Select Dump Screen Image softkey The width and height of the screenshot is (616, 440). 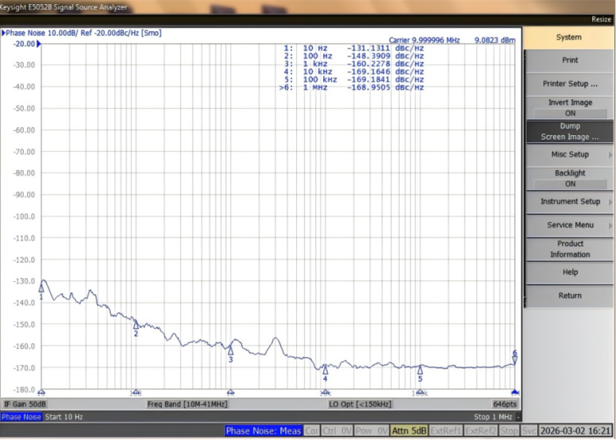pyautogui.click(x=569, y=131)
